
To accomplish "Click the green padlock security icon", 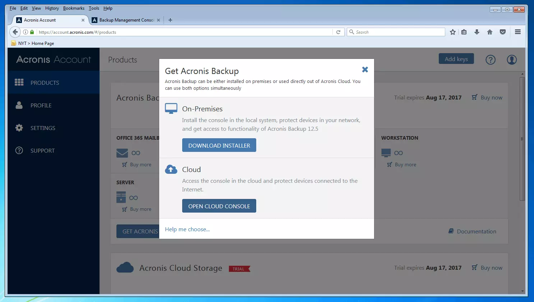I will pos(32,32).
